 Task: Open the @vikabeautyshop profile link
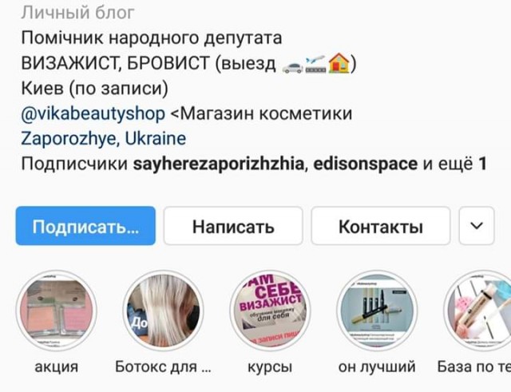click(x=93, y=113)
